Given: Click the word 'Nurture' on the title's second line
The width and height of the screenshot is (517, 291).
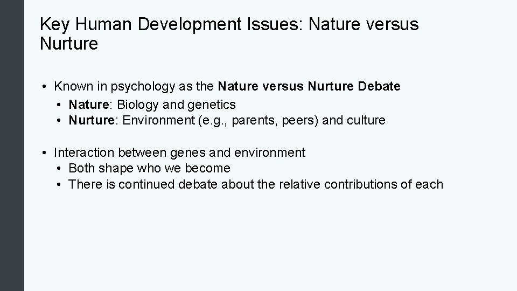Looking at the screenshot, I should pos(69,44).
